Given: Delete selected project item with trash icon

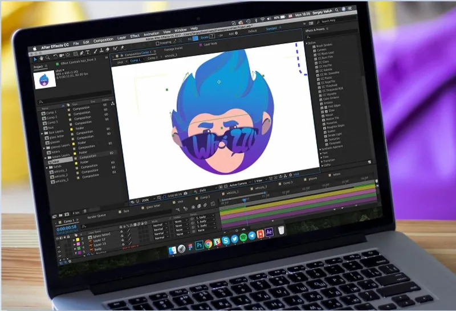Looking at the screenshot, I should [84, 211].
